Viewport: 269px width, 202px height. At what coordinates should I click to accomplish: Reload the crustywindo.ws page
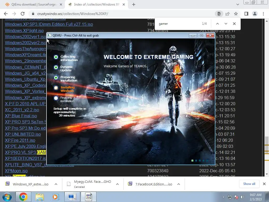(23, 14)
